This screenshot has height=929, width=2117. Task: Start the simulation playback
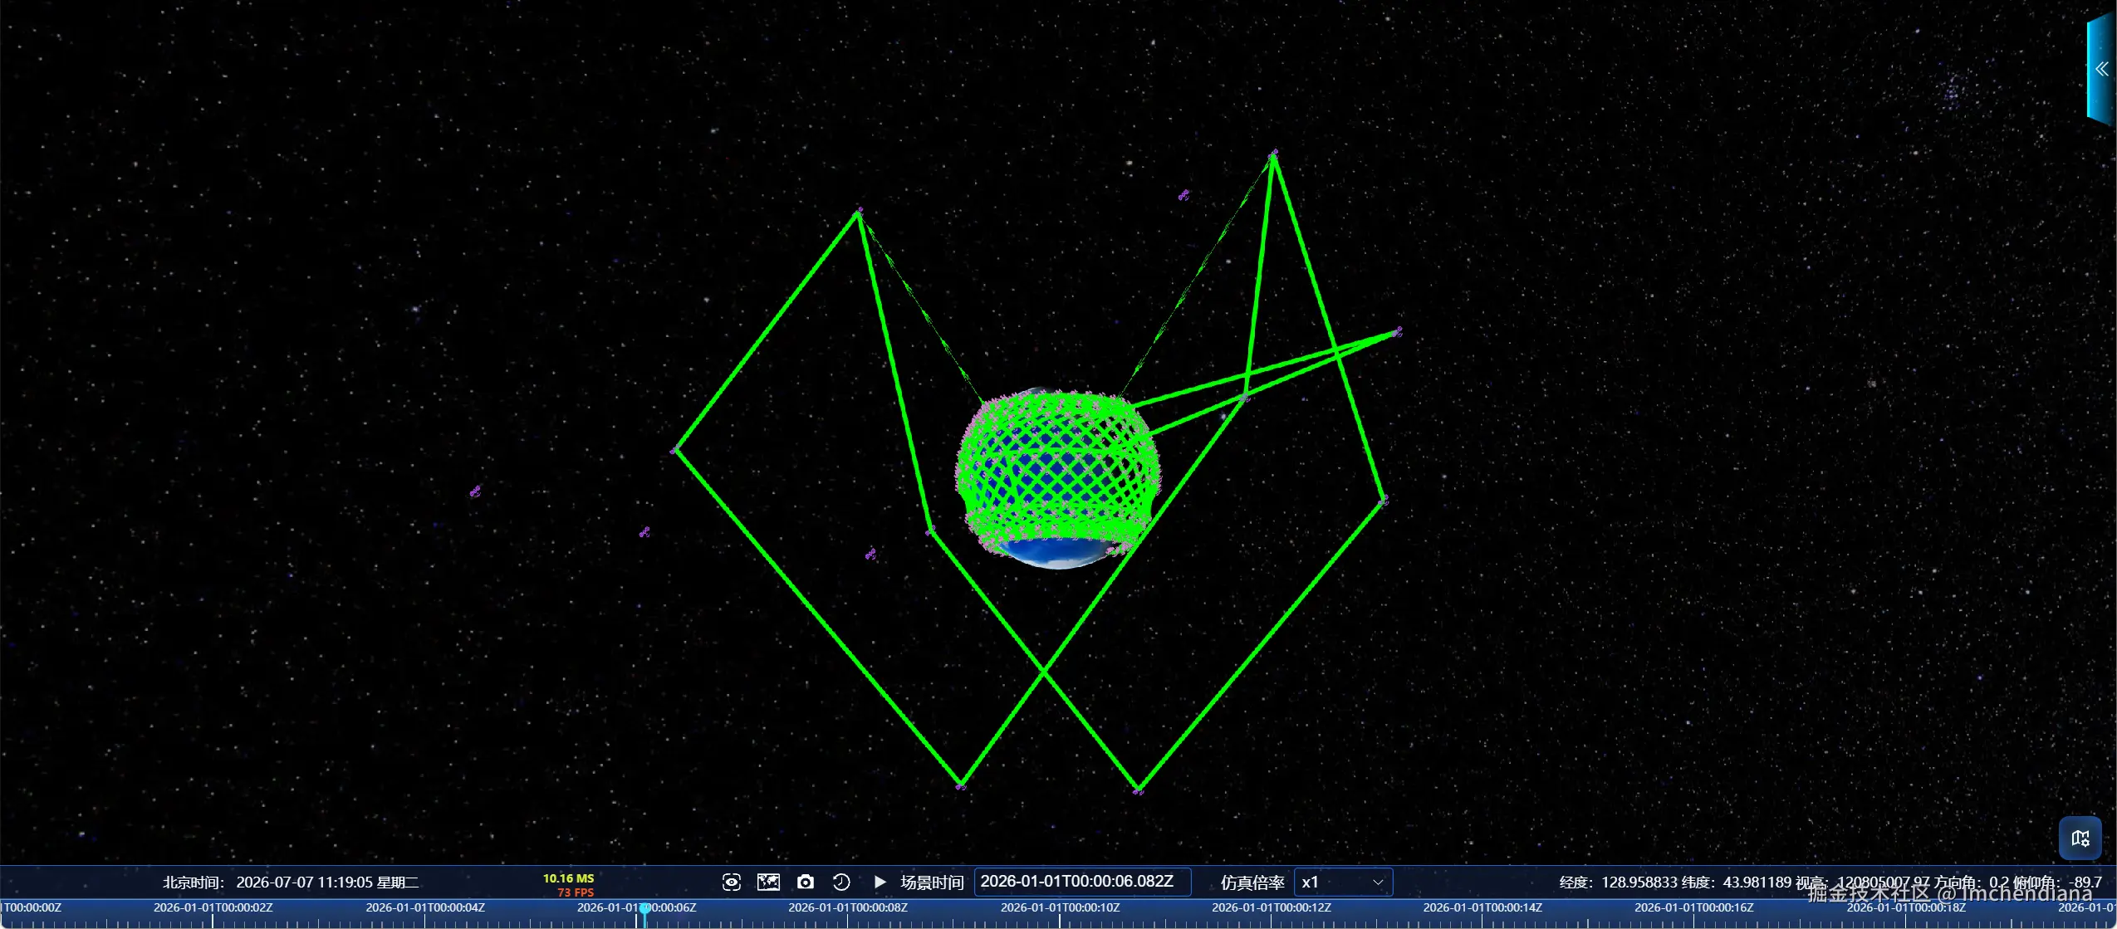880,882
